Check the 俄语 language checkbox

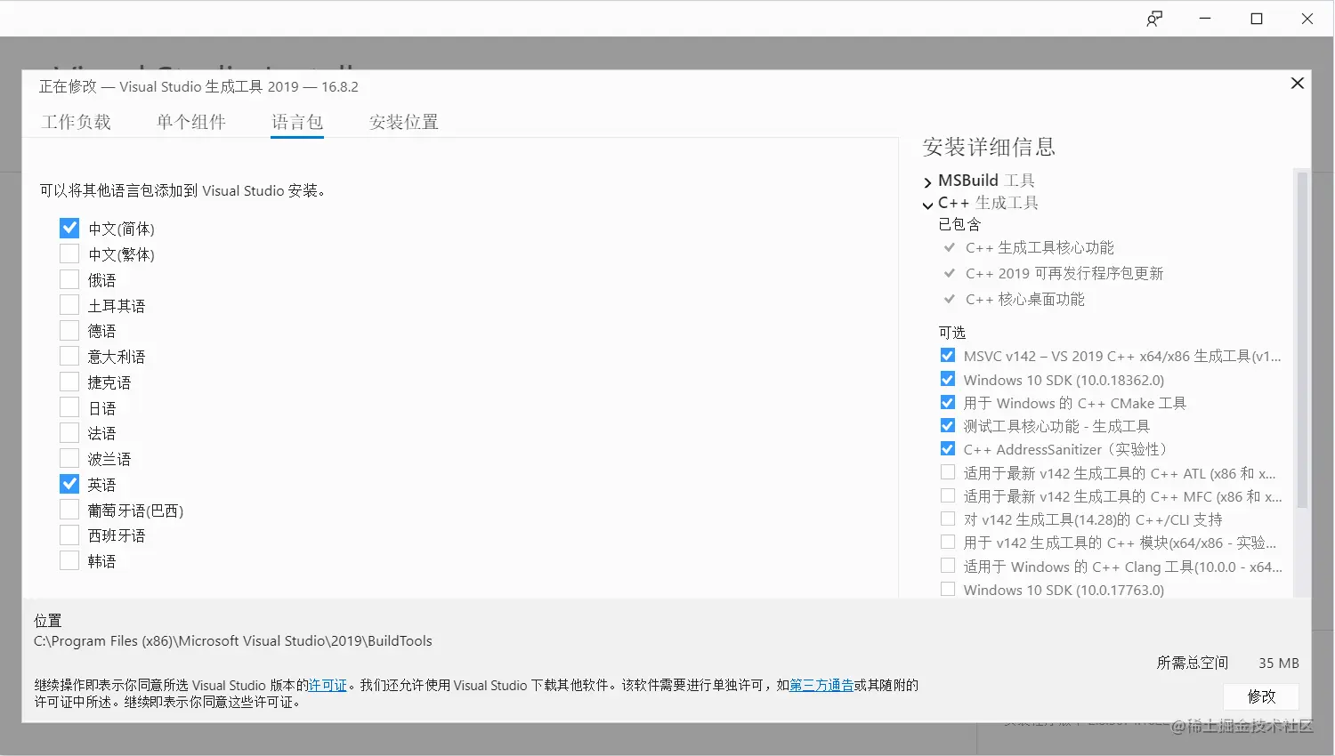pos(69,279)
